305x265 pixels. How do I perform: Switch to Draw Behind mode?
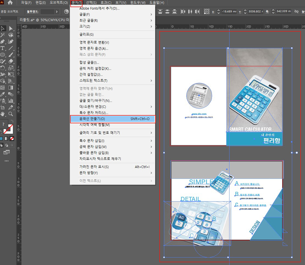pos(7,145)
